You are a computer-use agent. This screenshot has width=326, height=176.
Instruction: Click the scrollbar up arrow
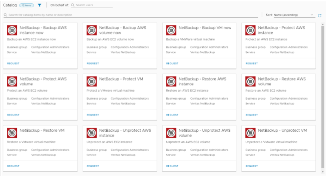322,24
